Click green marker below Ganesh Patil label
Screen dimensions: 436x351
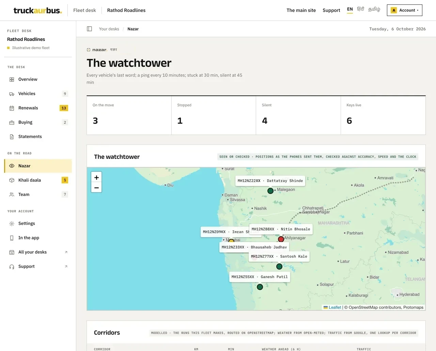[x=260, y=287]
